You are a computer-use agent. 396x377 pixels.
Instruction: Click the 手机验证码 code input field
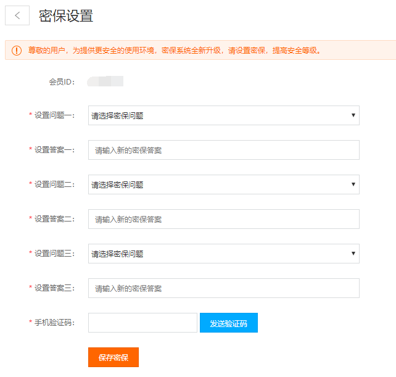(142, 323)
